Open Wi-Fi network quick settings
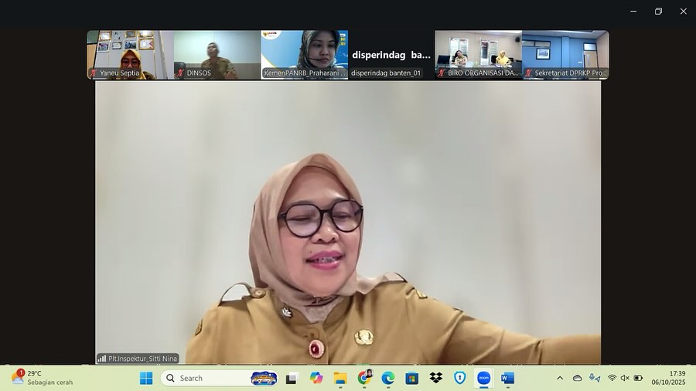 point(612,378)
